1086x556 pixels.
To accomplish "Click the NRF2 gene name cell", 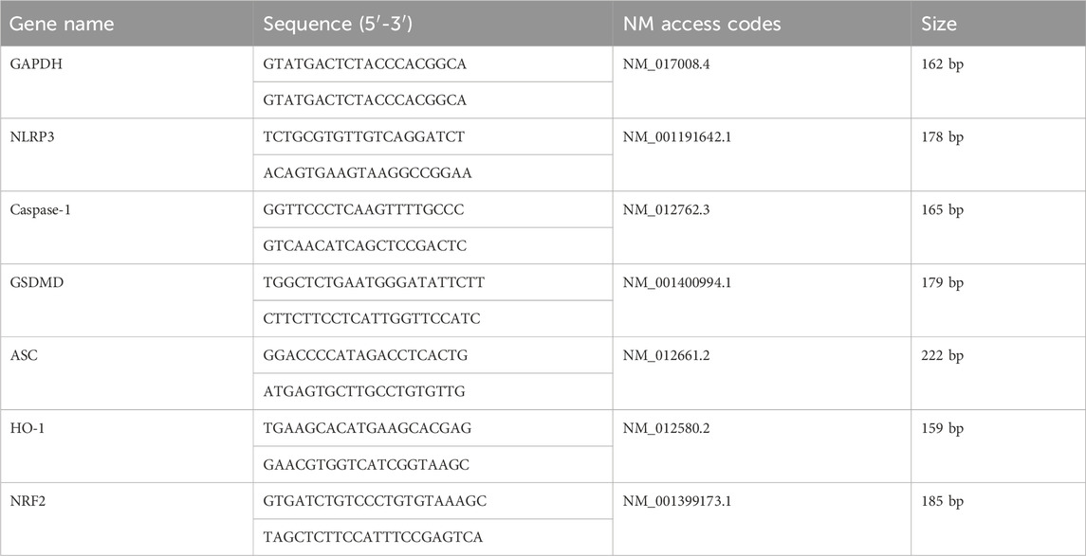I will tap(127, 519).
